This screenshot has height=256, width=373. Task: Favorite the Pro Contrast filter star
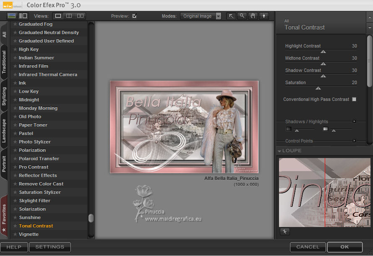click(x=15, y=167)
